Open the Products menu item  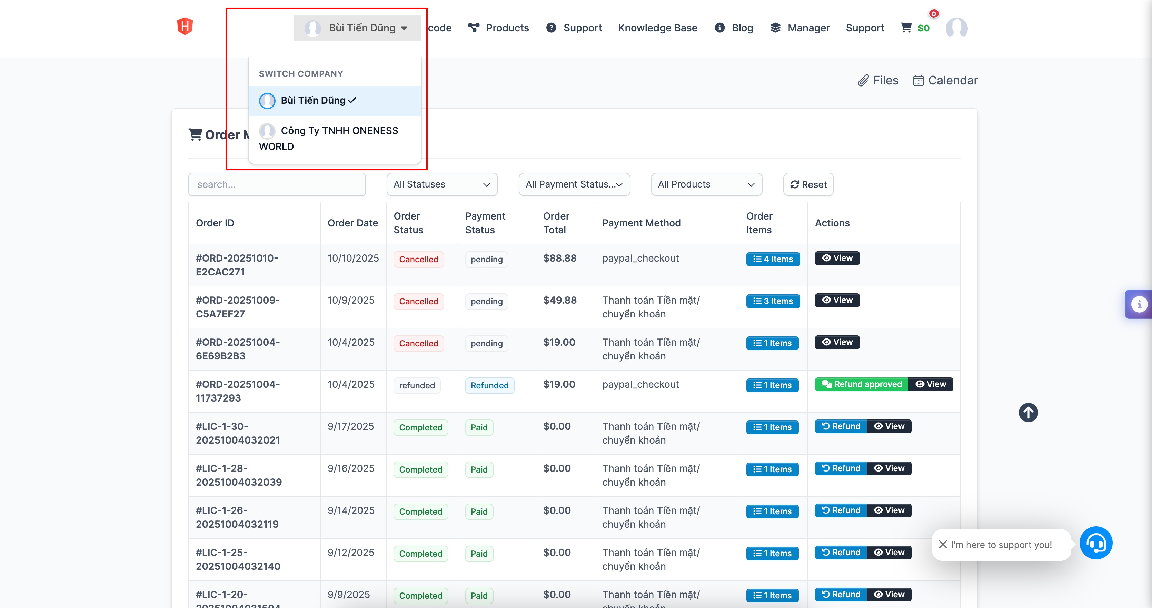(507, 28)
